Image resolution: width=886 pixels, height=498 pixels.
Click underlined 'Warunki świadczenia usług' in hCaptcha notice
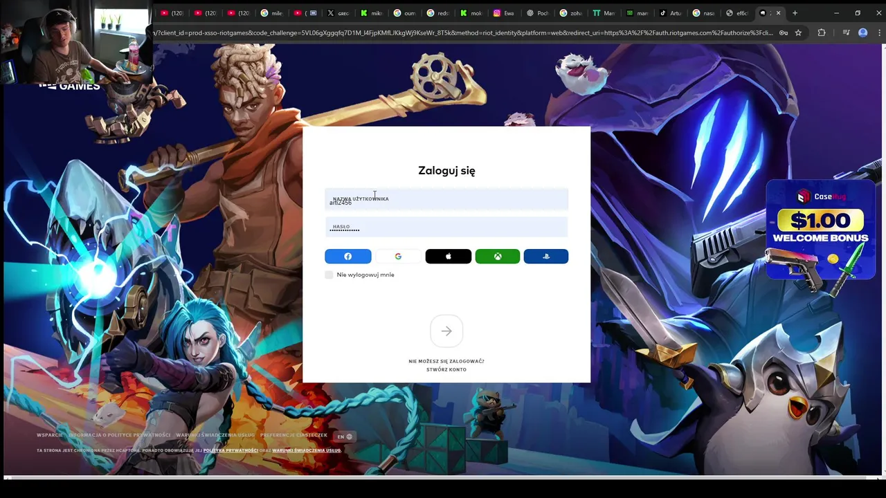coord(307,450)
